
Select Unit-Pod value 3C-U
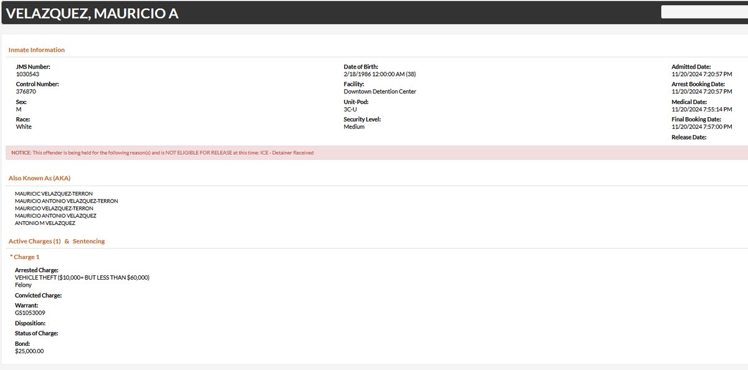pyautogui.click(x=350, y=109)
